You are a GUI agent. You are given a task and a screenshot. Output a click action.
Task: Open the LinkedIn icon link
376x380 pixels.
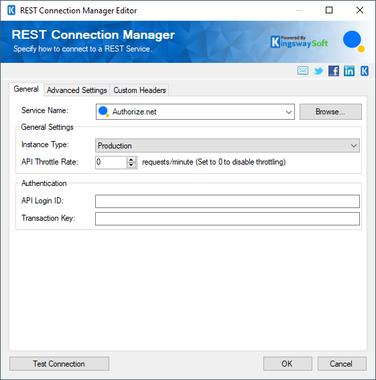pyautogui.click(x=349, y=71)
